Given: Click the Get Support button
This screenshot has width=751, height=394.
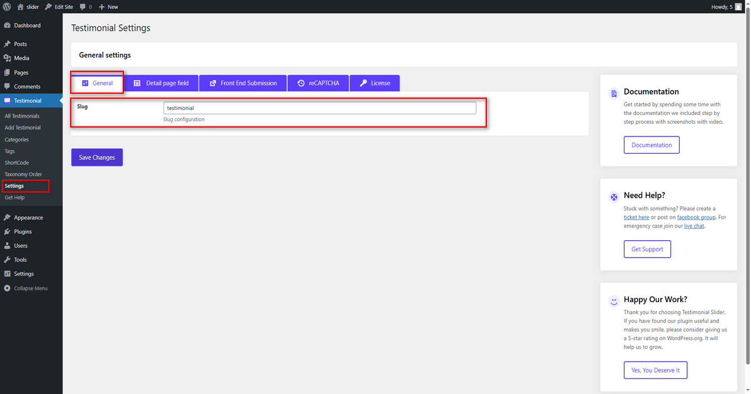Looking at the screenshot, I should click(647, 249).
